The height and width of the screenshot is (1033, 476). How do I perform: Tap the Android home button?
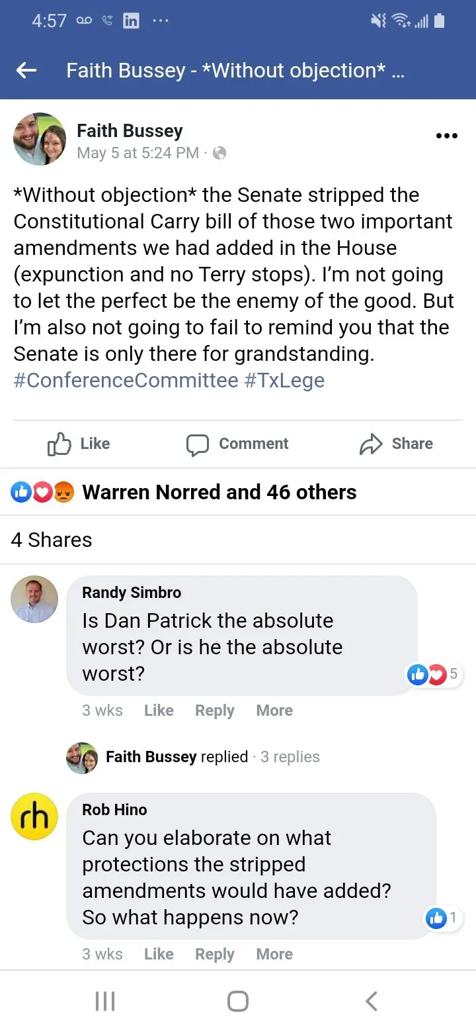tap(238, 1001)
